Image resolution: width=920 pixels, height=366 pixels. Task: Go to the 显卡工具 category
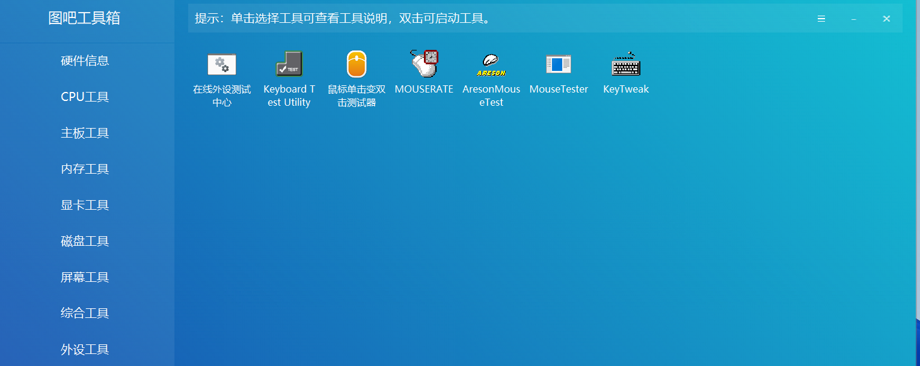(x=85, y=205)
